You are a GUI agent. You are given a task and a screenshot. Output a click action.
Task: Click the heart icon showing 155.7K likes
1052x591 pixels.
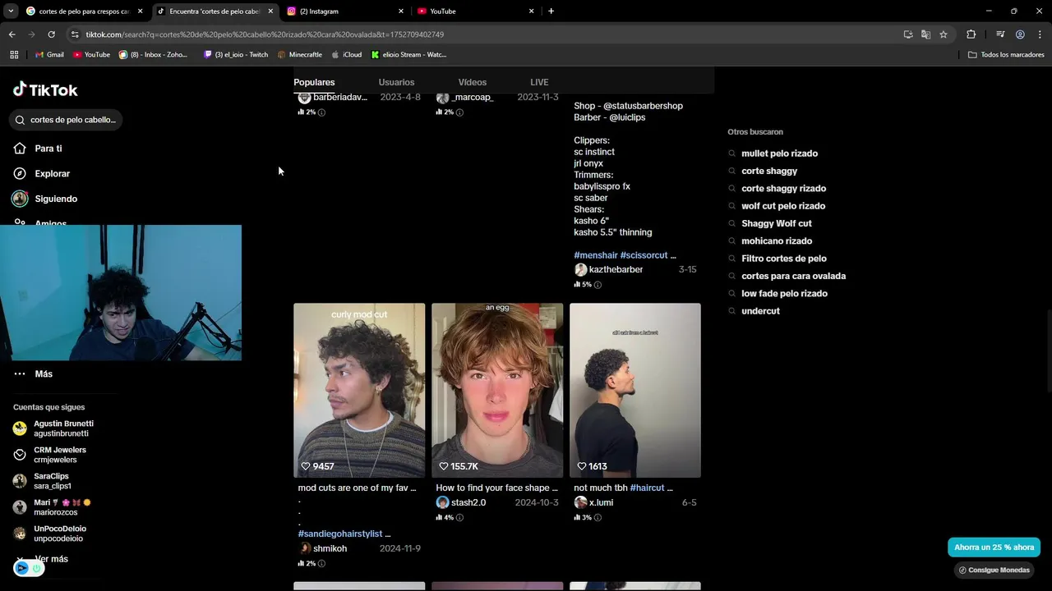pyautogui.click(x=444, y=466)
